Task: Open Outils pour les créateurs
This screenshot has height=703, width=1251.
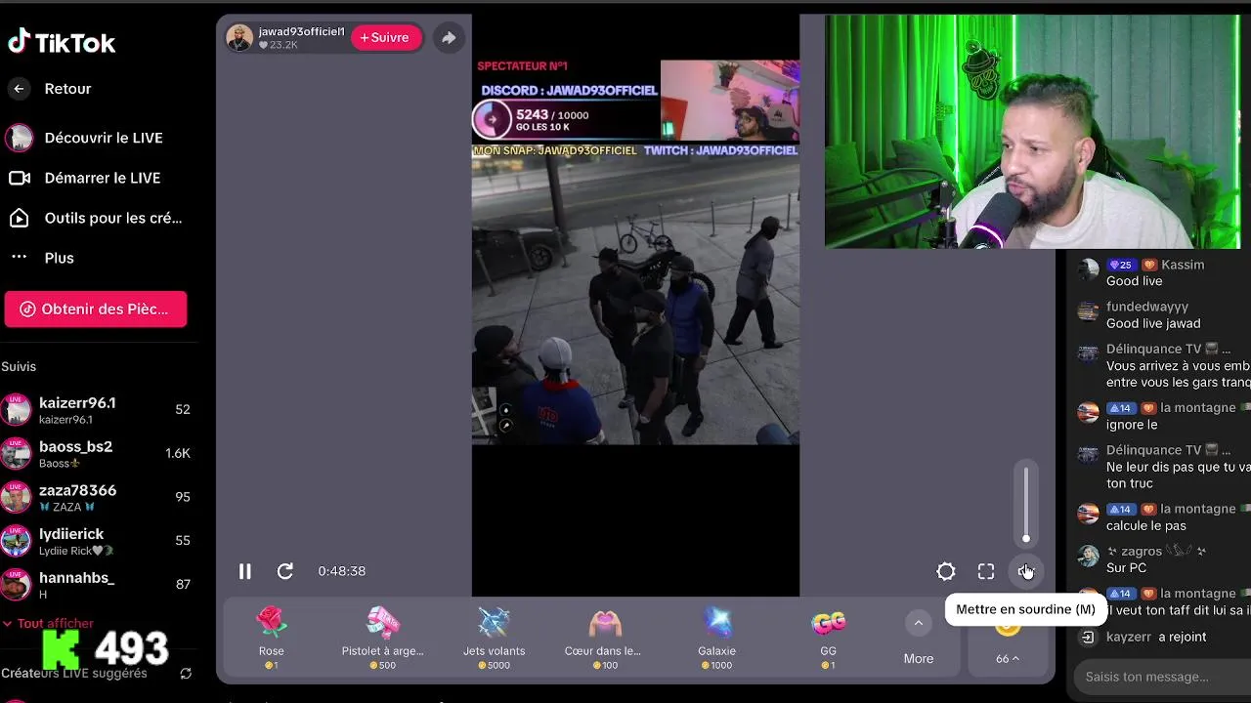Action: pyautogui.click(x=98, y=218)
